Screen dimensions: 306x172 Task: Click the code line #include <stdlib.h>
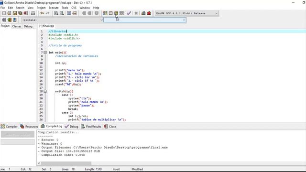click(64, 38)
